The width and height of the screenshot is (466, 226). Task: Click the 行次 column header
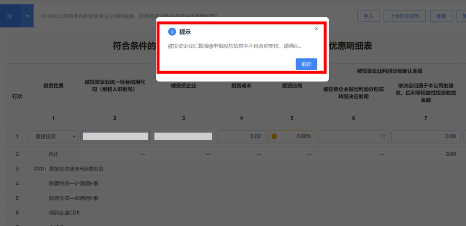pyautogui.click(x=17, y=96)
